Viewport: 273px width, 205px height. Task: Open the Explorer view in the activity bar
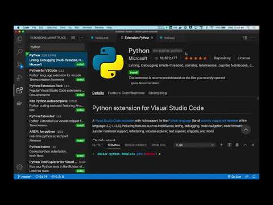(19, 39)
